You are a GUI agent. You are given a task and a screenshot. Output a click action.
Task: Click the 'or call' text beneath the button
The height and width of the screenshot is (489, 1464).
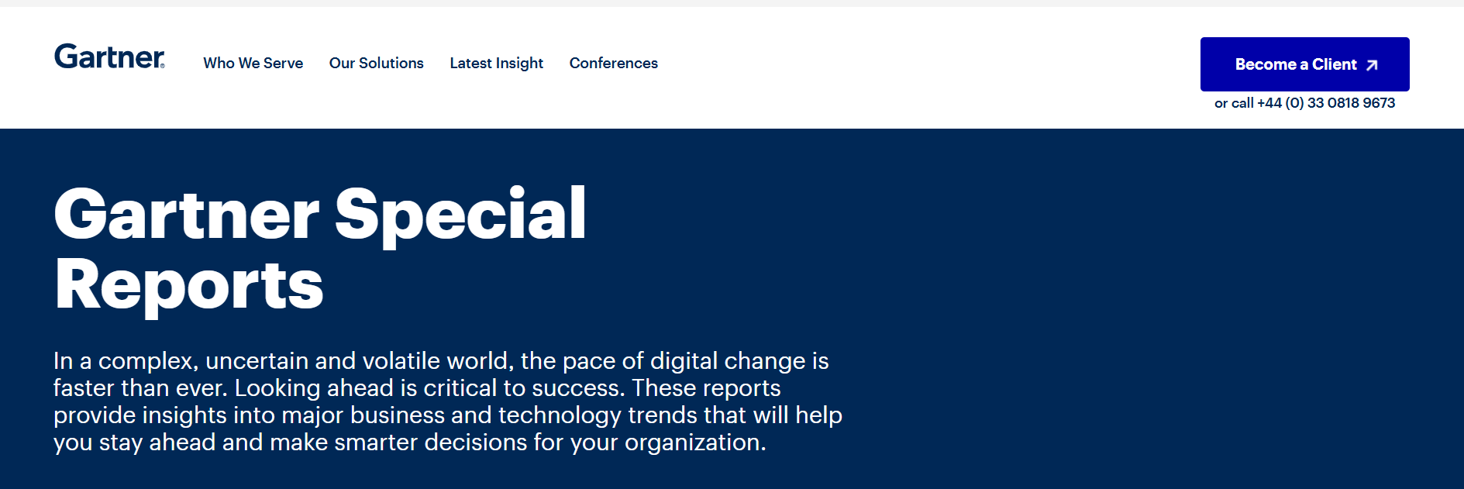pos(1232,102)
